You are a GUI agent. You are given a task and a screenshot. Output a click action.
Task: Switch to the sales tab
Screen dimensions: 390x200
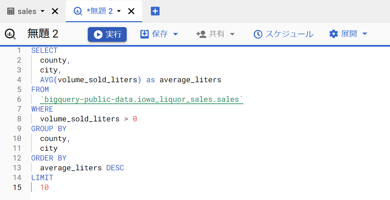27,11
